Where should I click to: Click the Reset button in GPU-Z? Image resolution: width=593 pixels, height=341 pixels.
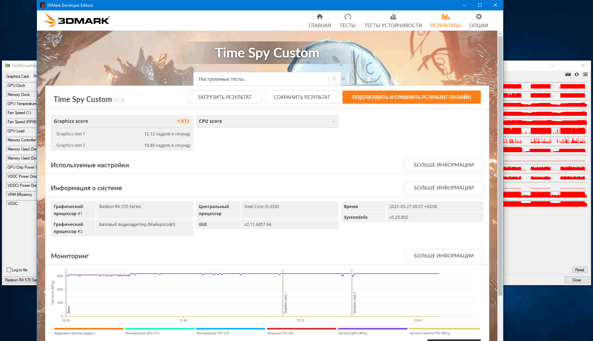(580, 270)
